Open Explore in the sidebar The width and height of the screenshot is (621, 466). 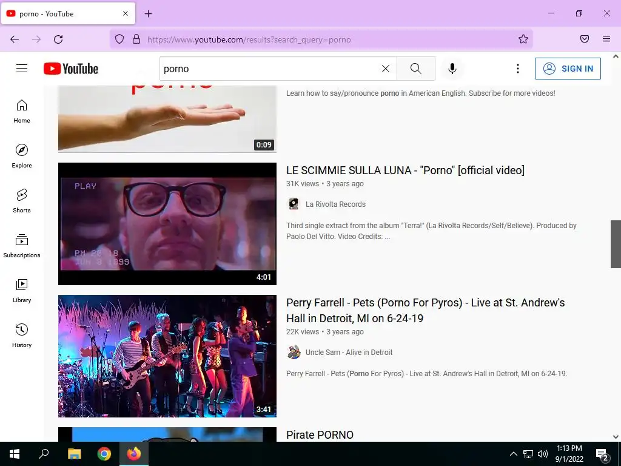(x=22, y=156)
